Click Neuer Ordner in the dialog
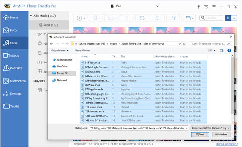 tap(82, 51)
